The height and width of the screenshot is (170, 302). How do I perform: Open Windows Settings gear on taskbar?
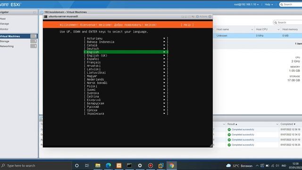[x=140, y=166]
